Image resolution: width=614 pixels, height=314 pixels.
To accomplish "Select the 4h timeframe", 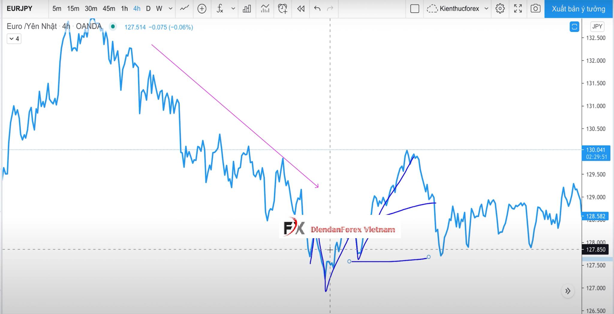I will [x=137, y=8].
